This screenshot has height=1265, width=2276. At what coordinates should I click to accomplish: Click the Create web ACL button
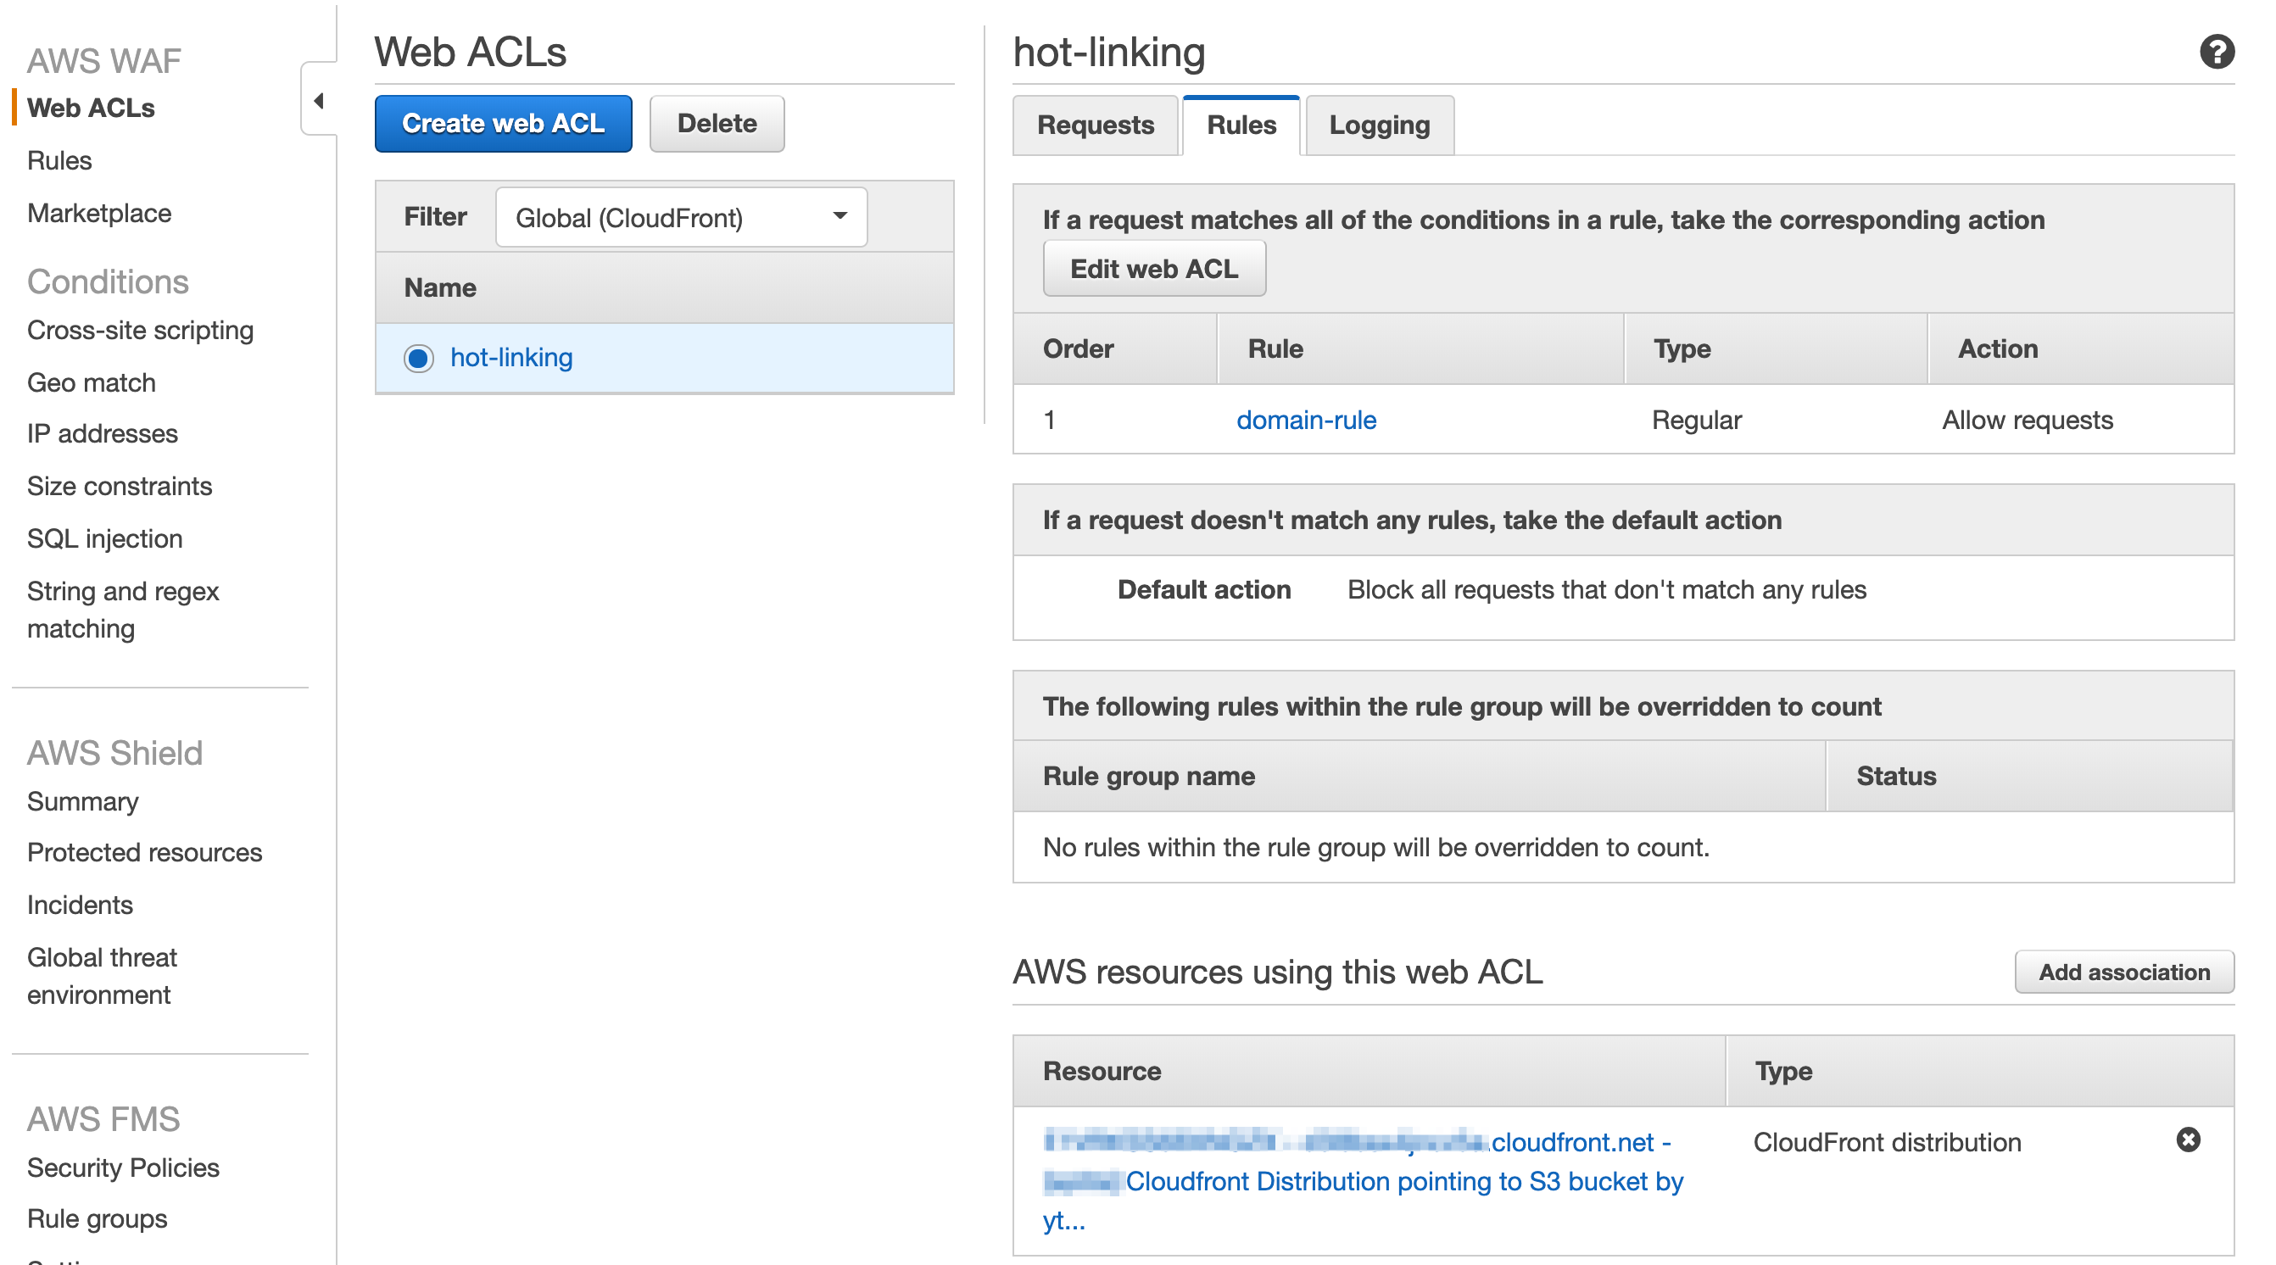(503, 124)
